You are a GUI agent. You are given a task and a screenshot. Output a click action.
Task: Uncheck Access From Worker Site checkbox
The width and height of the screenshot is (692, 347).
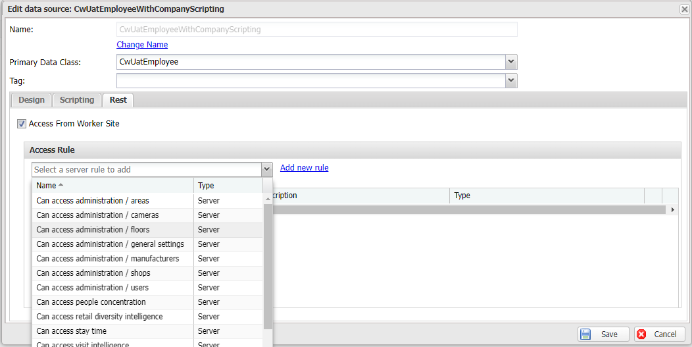(x=22, y=124)
